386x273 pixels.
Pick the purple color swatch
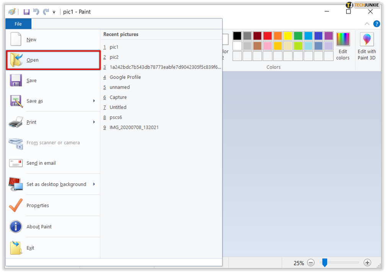coord(329,36)
